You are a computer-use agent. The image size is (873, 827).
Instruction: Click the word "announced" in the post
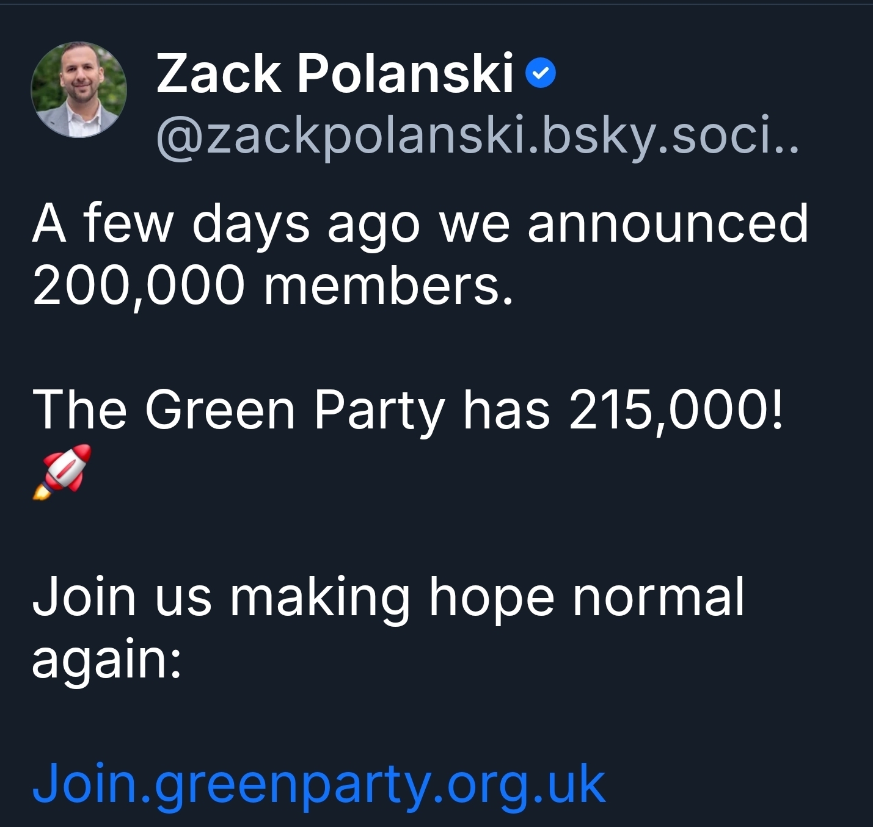point(667,224)
